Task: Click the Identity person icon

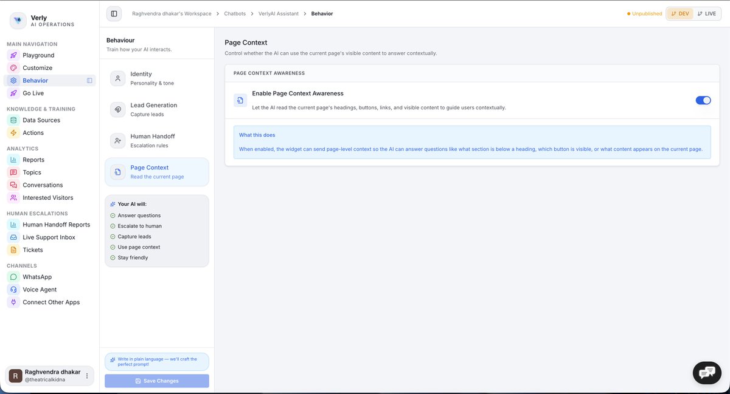Action: [118, 78]
